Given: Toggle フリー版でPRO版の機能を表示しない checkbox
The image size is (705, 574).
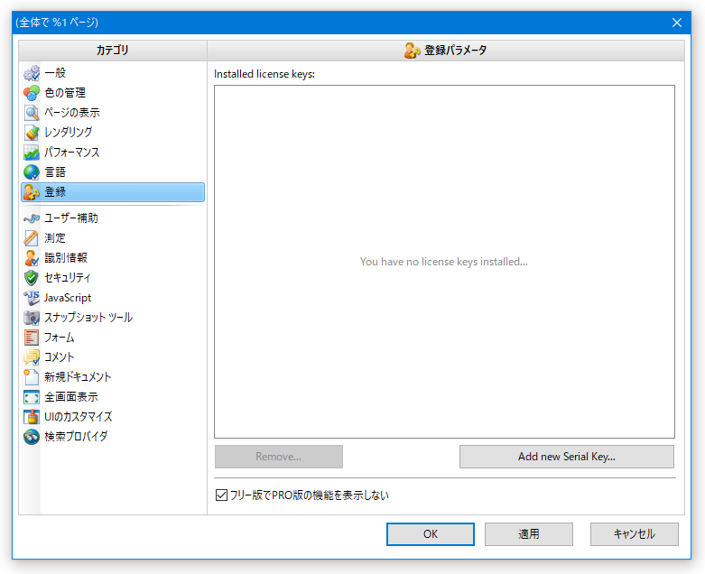Looking at the screenshot, I should coord(221,495).
